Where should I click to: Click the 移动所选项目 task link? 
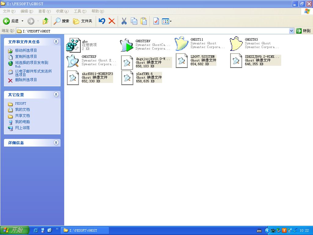tap(26, 50)
